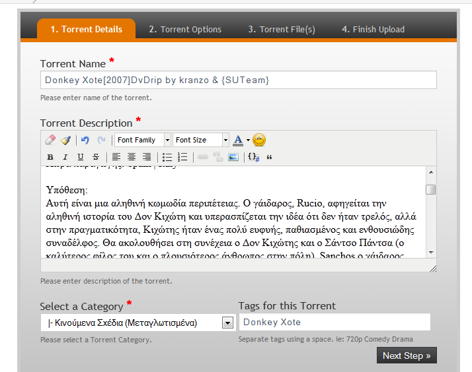
Task: Go to 3. Torrent File(s) tab
Action: coord(282,30)
